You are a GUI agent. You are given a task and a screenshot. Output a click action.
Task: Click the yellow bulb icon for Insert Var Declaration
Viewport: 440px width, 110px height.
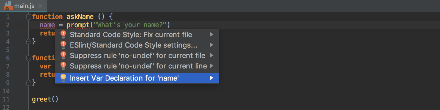click(63, 78)
